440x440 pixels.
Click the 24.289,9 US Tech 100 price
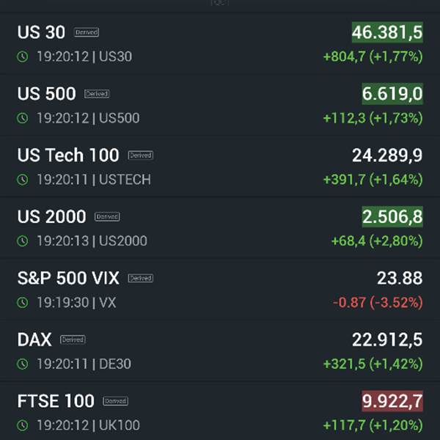(387, 155)
